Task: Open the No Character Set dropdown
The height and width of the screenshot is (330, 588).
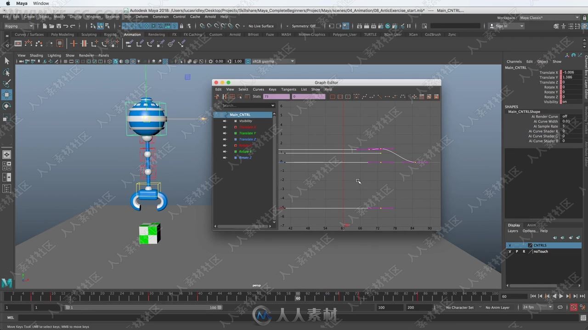Action: point(460,308)
